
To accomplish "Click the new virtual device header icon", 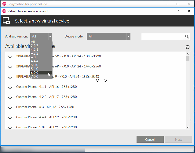I will (6, 21).
